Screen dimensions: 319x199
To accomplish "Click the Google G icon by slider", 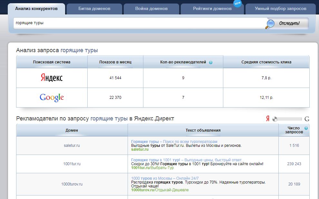I will [x=307, y=119].
